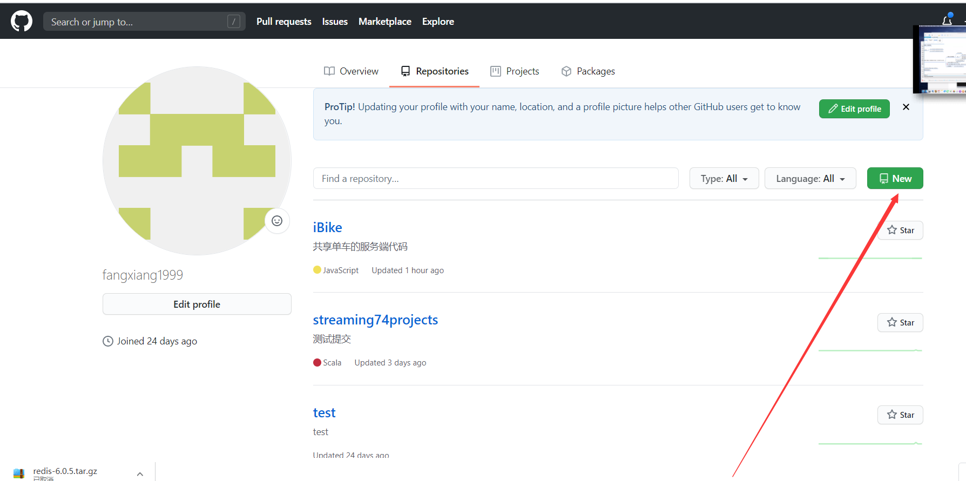Expand the Language: All dropdown
Viewport: 966px width, 481px height.
[x=810, y=178]
